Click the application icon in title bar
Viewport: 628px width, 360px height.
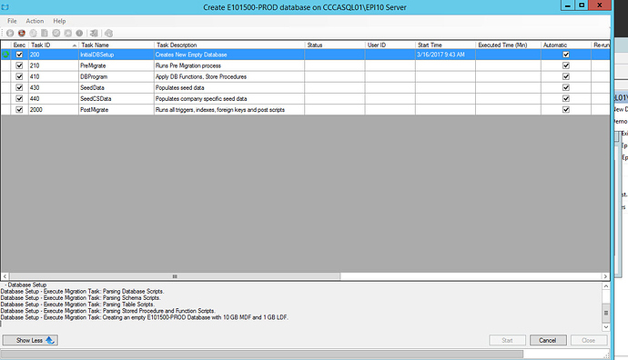pos(5,7)
